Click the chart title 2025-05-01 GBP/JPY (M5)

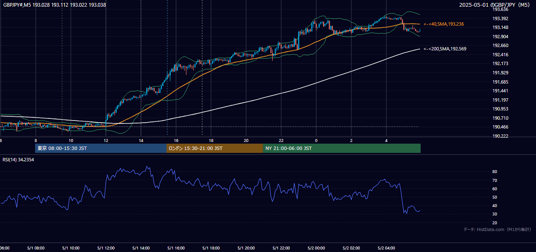(495, 5)
